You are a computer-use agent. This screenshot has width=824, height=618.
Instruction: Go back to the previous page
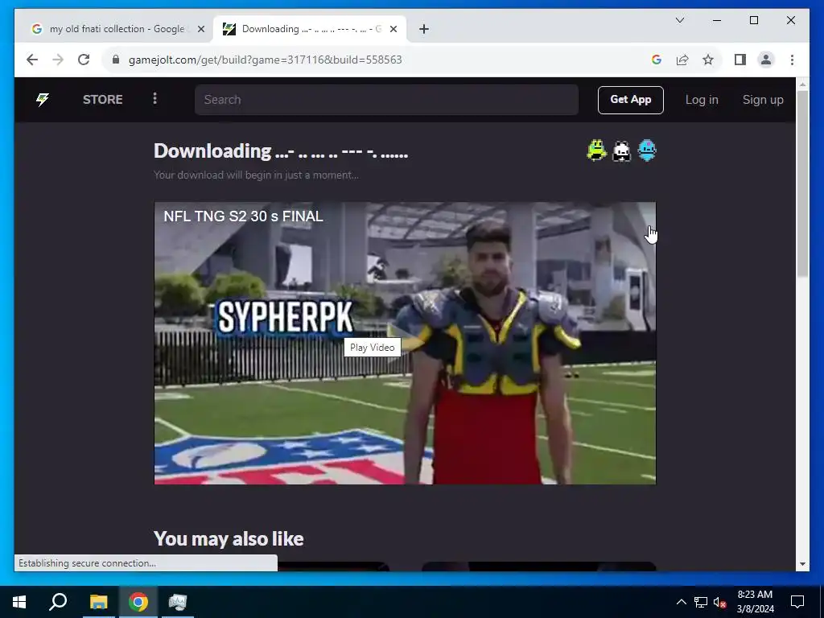coord(32,60)
